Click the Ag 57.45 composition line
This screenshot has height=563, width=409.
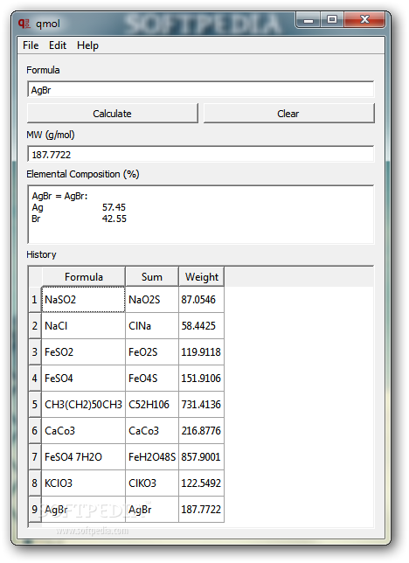[x=79, y=207]
